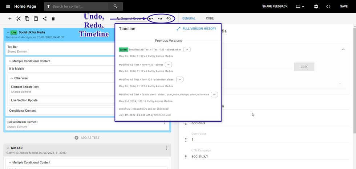Switch to the GENERAL tab
The height and width of the screenshot is (169, 356).
point(189,18)
